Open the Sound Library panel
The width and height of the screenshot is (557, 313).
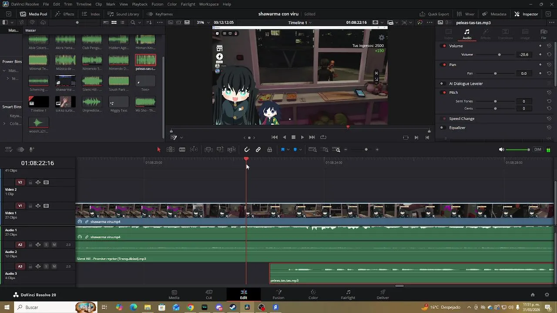(123, 14)
